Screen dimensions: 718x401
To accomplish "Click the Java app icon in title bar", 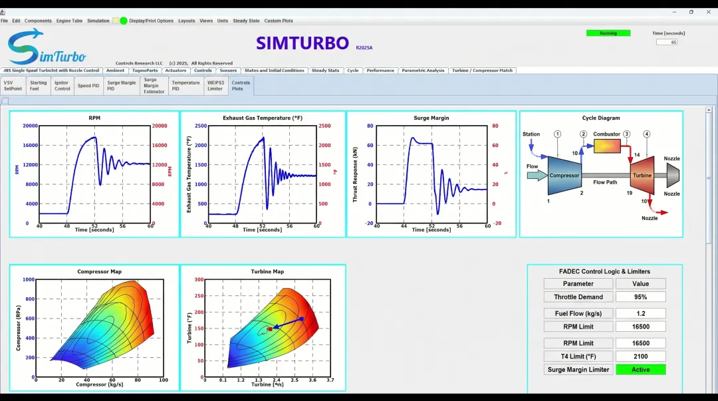I will 3,13.
